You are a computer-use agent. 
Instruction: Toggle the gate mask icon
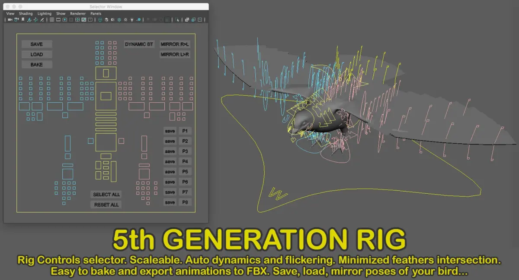pyautogui.click(x=70, y=19)
